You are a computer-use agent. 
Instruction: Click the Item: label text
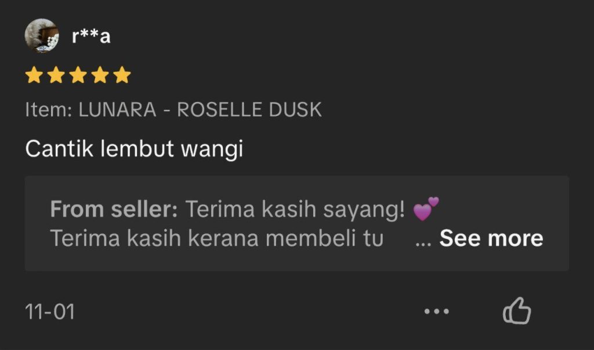click(49, 110)
